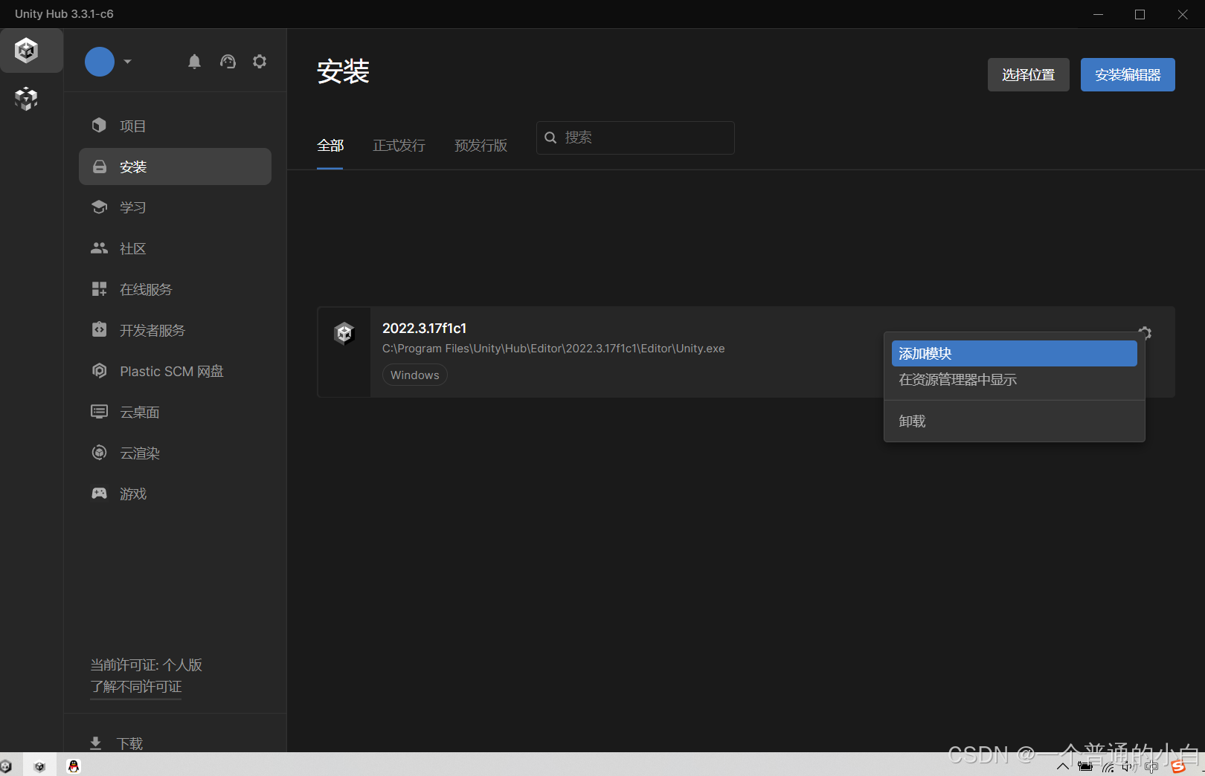Go to 项目 (Projects) page

(x=175, y=126)
